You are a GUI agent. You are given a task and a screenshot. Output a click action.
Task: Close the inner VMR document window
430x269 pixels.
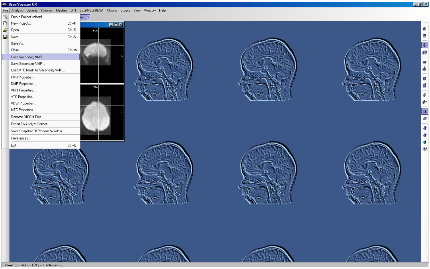[121, 25]
